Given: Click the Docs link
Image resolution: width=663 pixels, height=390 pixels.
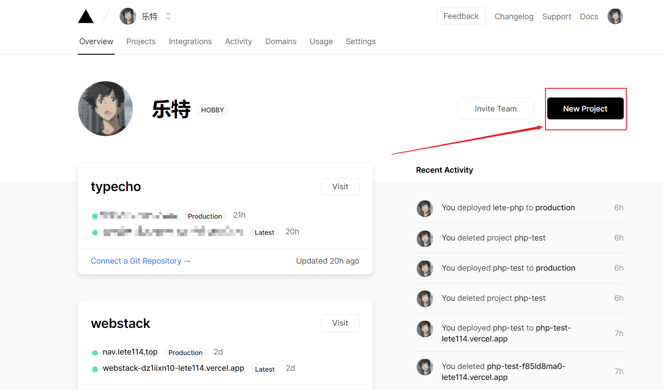Looking at the screenshot, I should coord(589,17).
